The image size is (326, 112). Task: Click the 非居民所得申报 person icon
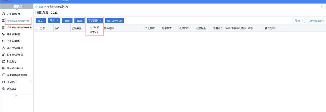[4, 48]
